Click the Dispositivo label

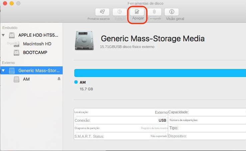pyautogui.click(x=178, y=136)
